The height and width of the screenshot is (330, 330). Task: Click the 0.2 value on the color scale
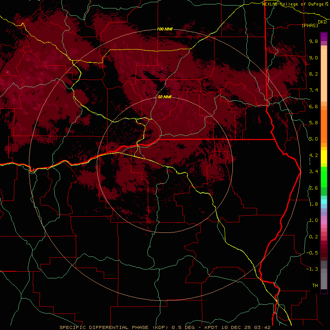point(313,237)
